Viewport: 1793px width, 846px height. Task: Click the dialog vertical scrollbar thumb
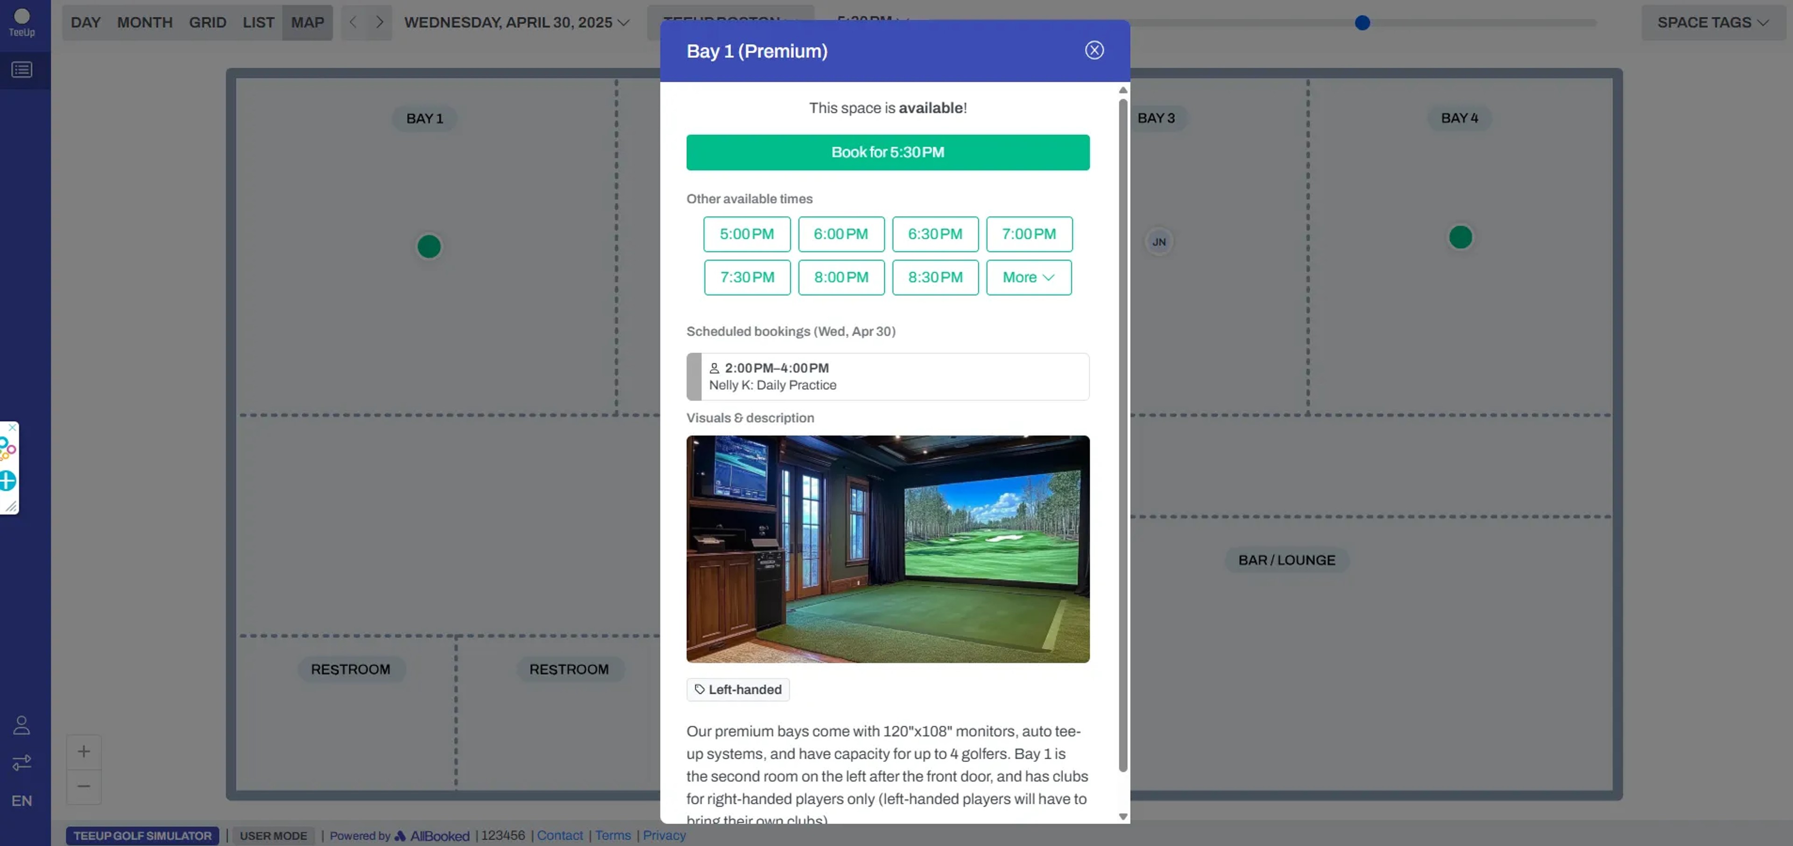[x=1122, y=435]
